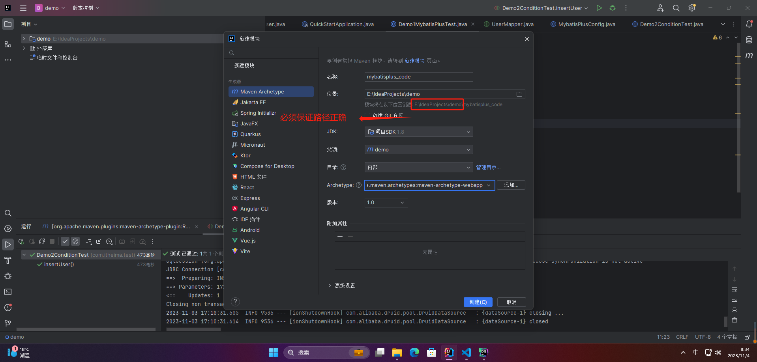Toggle show ignored tests button

tap(75, 241)
